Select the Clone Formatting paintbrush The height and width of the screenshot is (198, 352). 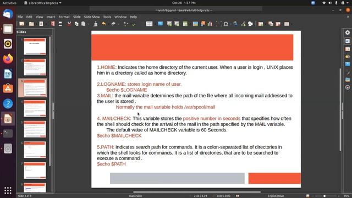[95, 24]
